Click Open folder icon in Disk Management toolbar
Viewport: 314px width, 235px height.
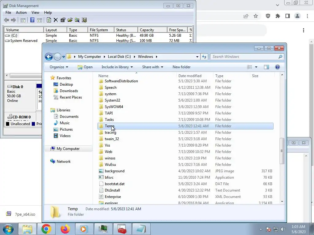(70, 20)
